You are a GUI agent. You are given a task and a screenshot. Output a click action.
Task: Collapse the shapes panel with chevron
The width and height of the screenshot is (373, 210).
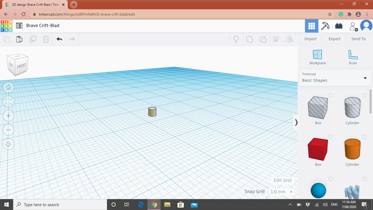296,122
